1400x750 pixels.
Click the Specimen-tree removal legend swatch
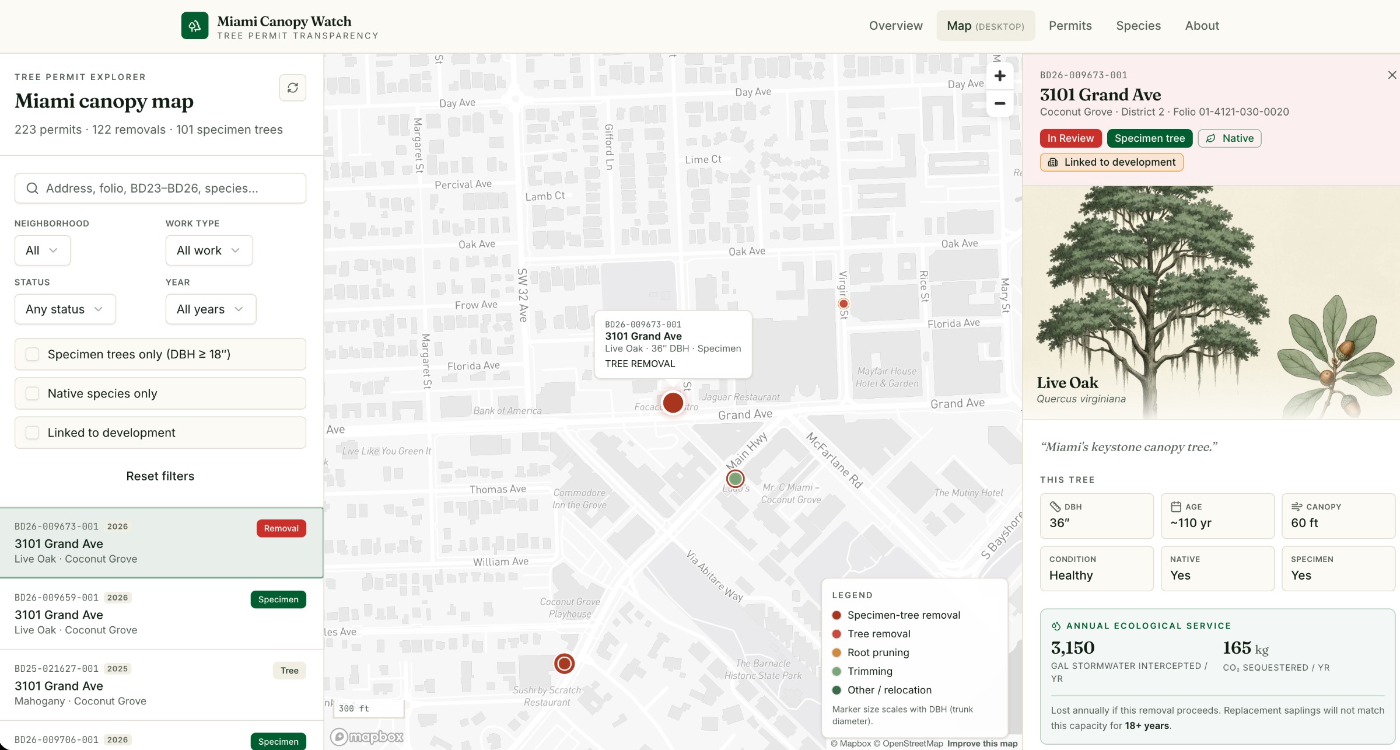point(836,615)
